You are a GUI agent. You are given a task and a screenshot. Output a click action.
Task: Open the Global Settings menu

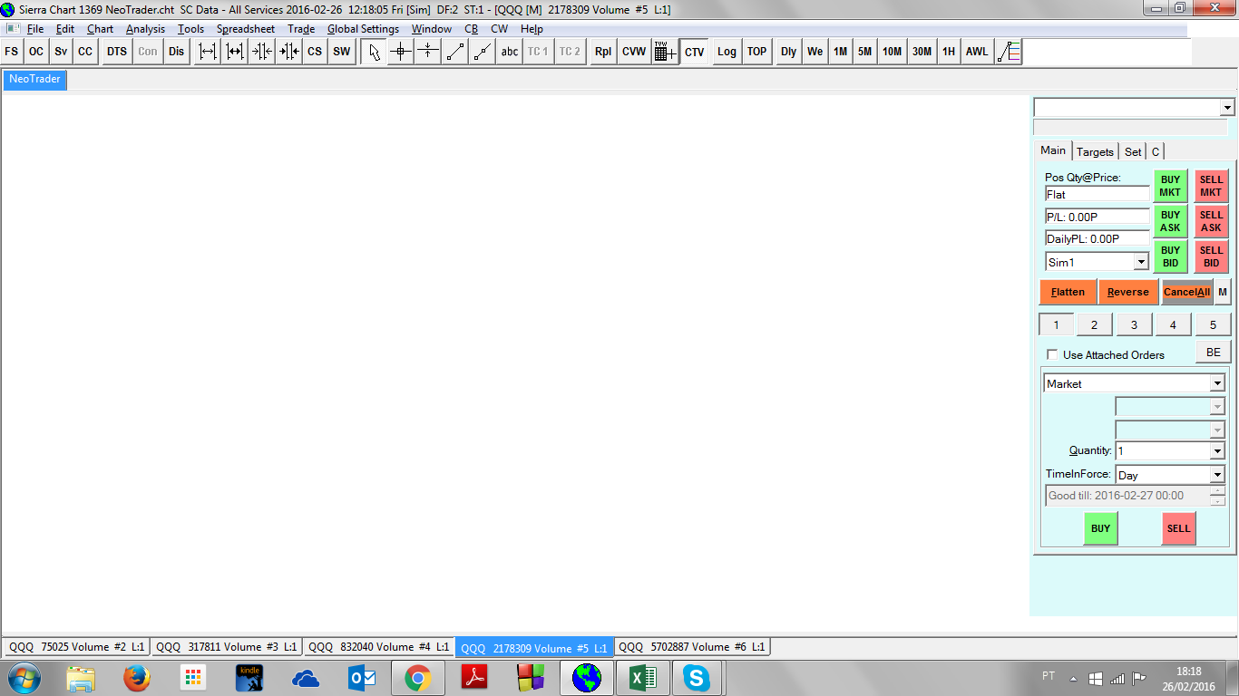(x=363, y=29)
